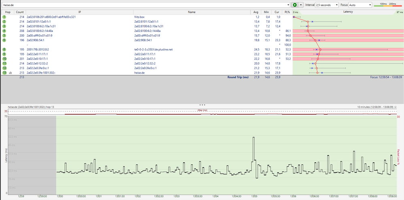Click IP address 2a02:8106:201:d800:2e91:abff:fe83:c321
Screen dimensions: 404x200
pos(51,17)
